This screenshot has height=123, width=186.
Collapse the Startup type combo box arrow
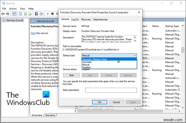pyautogui.click(x=135, y=55)
